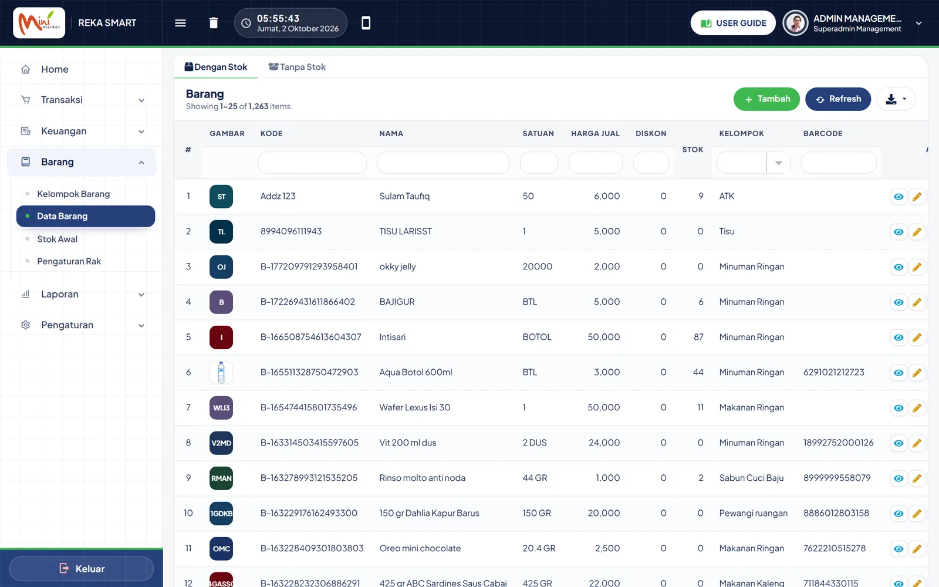
Task: View Sulam Taufiq details via eye icon
Action: coord(899,197)
